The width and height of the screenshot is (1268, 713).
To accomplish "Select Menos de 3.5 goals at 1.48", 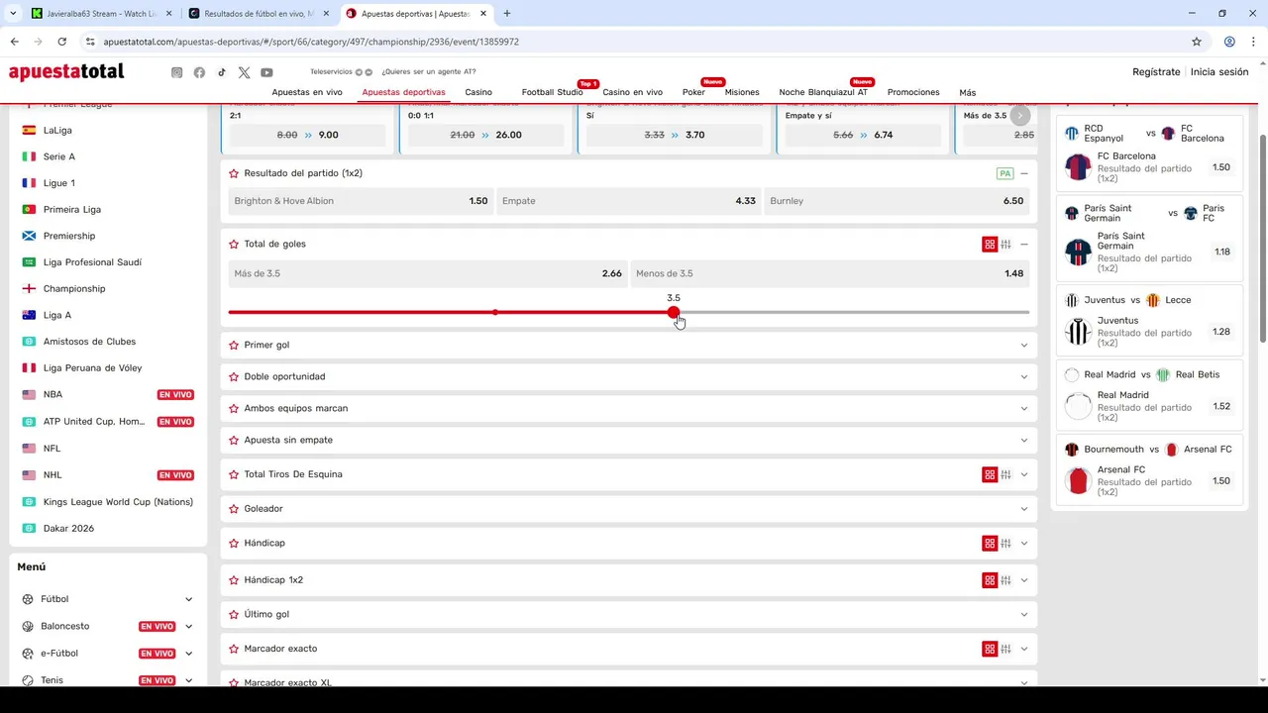I will click(830, 273).
